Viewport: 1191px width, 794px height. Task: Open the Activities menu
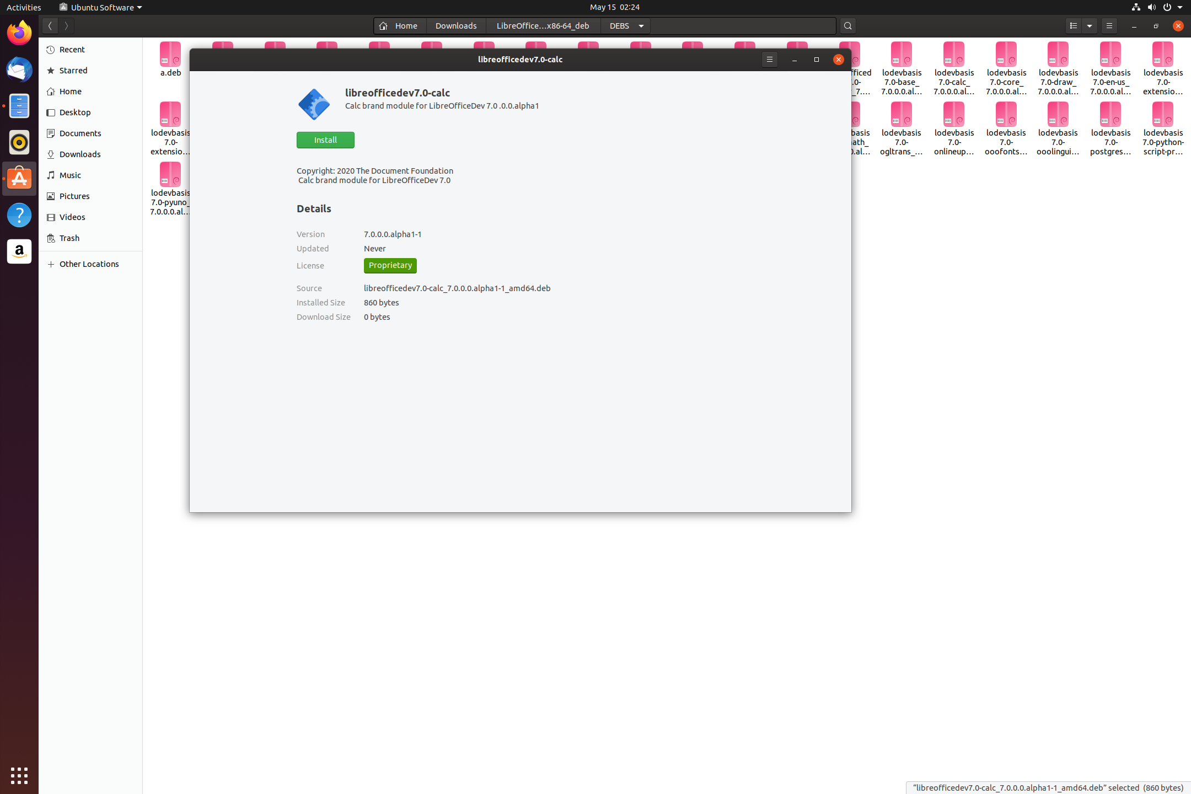(24, 7)
